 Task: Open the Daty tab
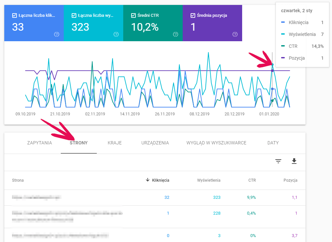[x=273, y=143]
